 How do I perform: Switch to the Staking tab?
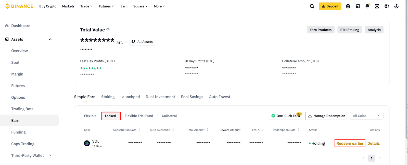[x=108, y=97]
